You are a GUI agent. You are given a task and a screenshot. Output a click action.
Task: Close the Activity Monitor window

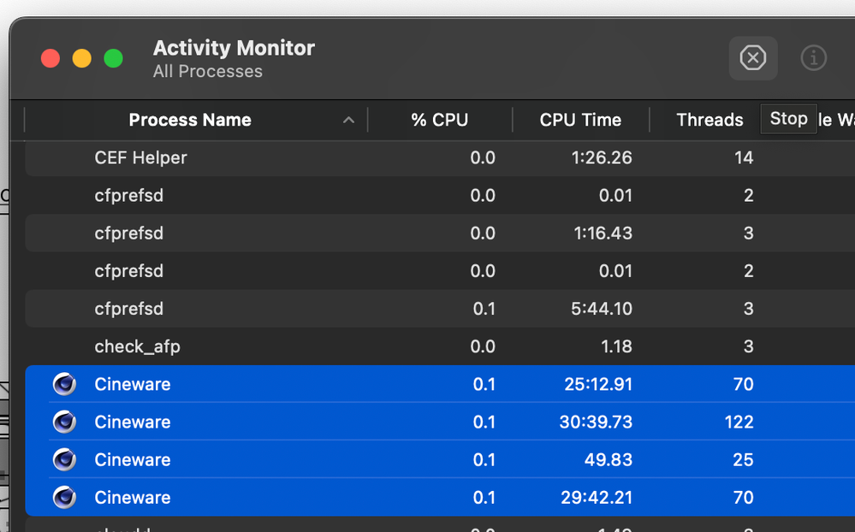(x=50, y=58)
